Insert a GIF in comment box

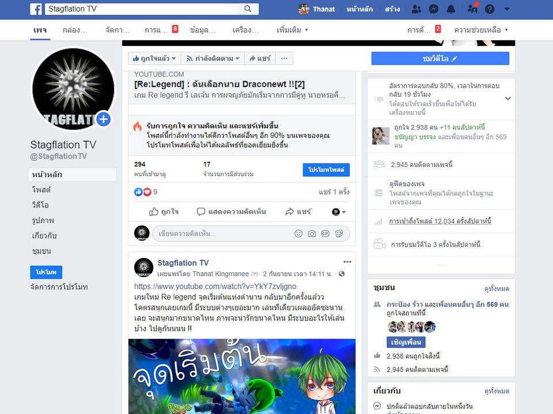(x=325, y=233)
